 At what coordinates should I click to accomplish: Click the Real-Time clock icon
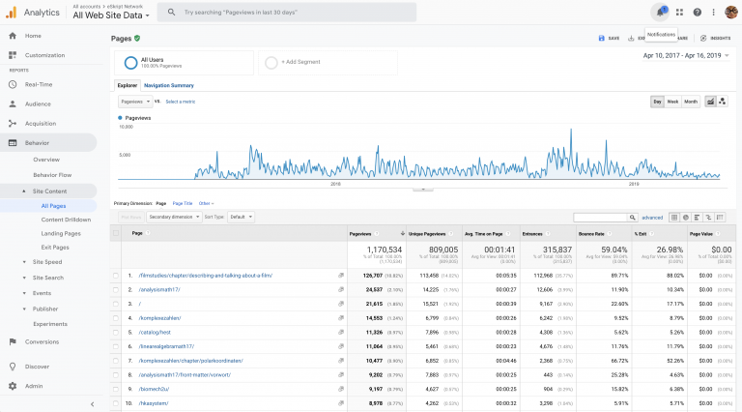click(x=13, y=84)
